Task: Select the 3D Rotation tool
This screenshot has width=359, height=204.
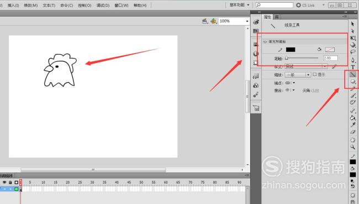Action: 353,45
